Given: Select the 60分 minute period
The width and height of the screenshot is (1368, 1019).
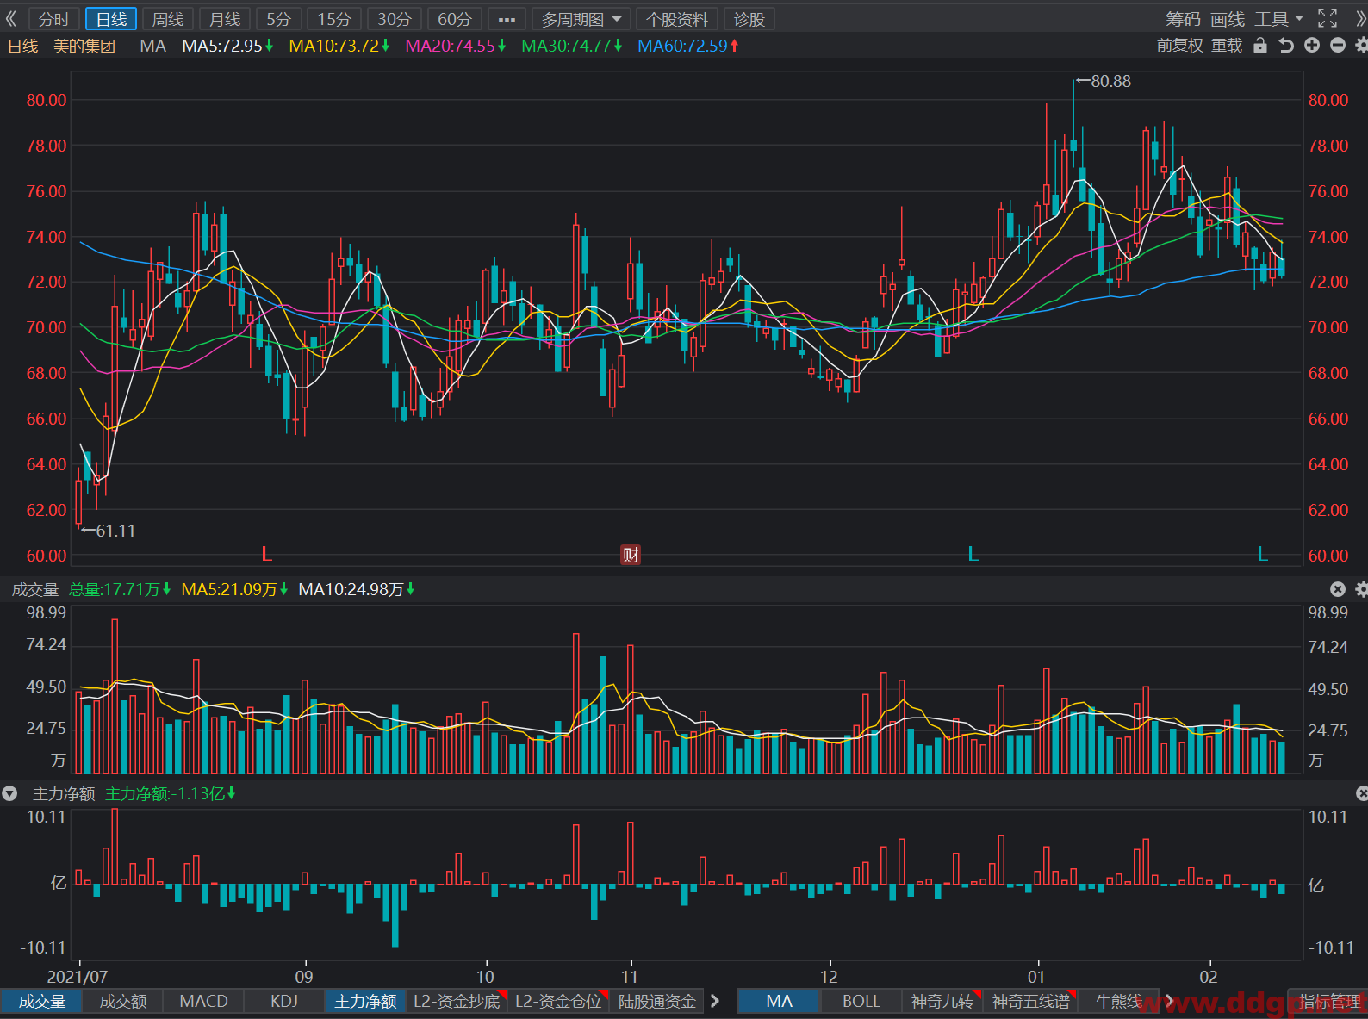Looking at the screenshot, I should pos(455,19).
